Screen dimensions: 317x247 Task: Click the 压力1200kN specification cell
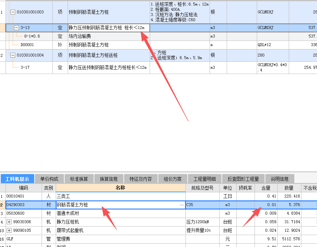[x=203, y=222]
